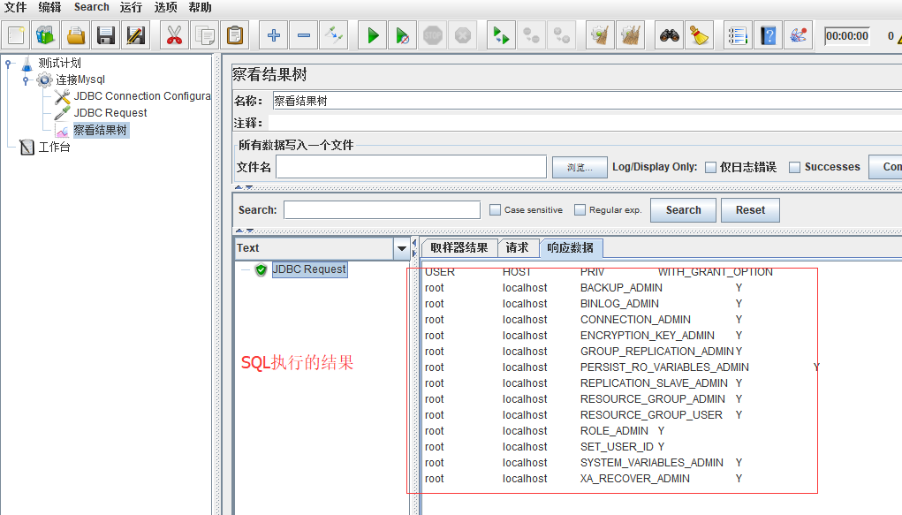
Task: Save the test plan with floppy icon
Action: pyautogui.click(x=106, y=35)
